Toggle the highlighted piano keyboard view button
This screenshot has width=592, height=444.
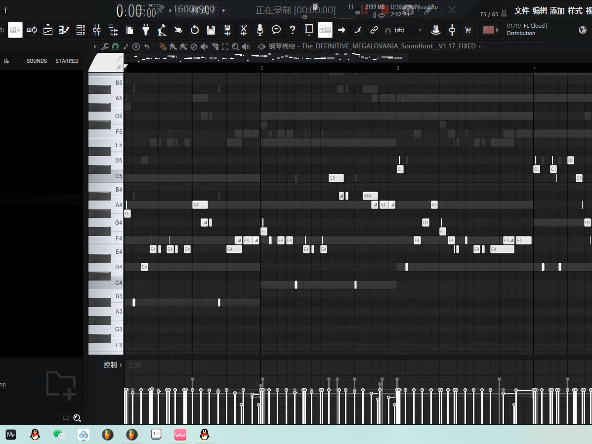(325, 30)
